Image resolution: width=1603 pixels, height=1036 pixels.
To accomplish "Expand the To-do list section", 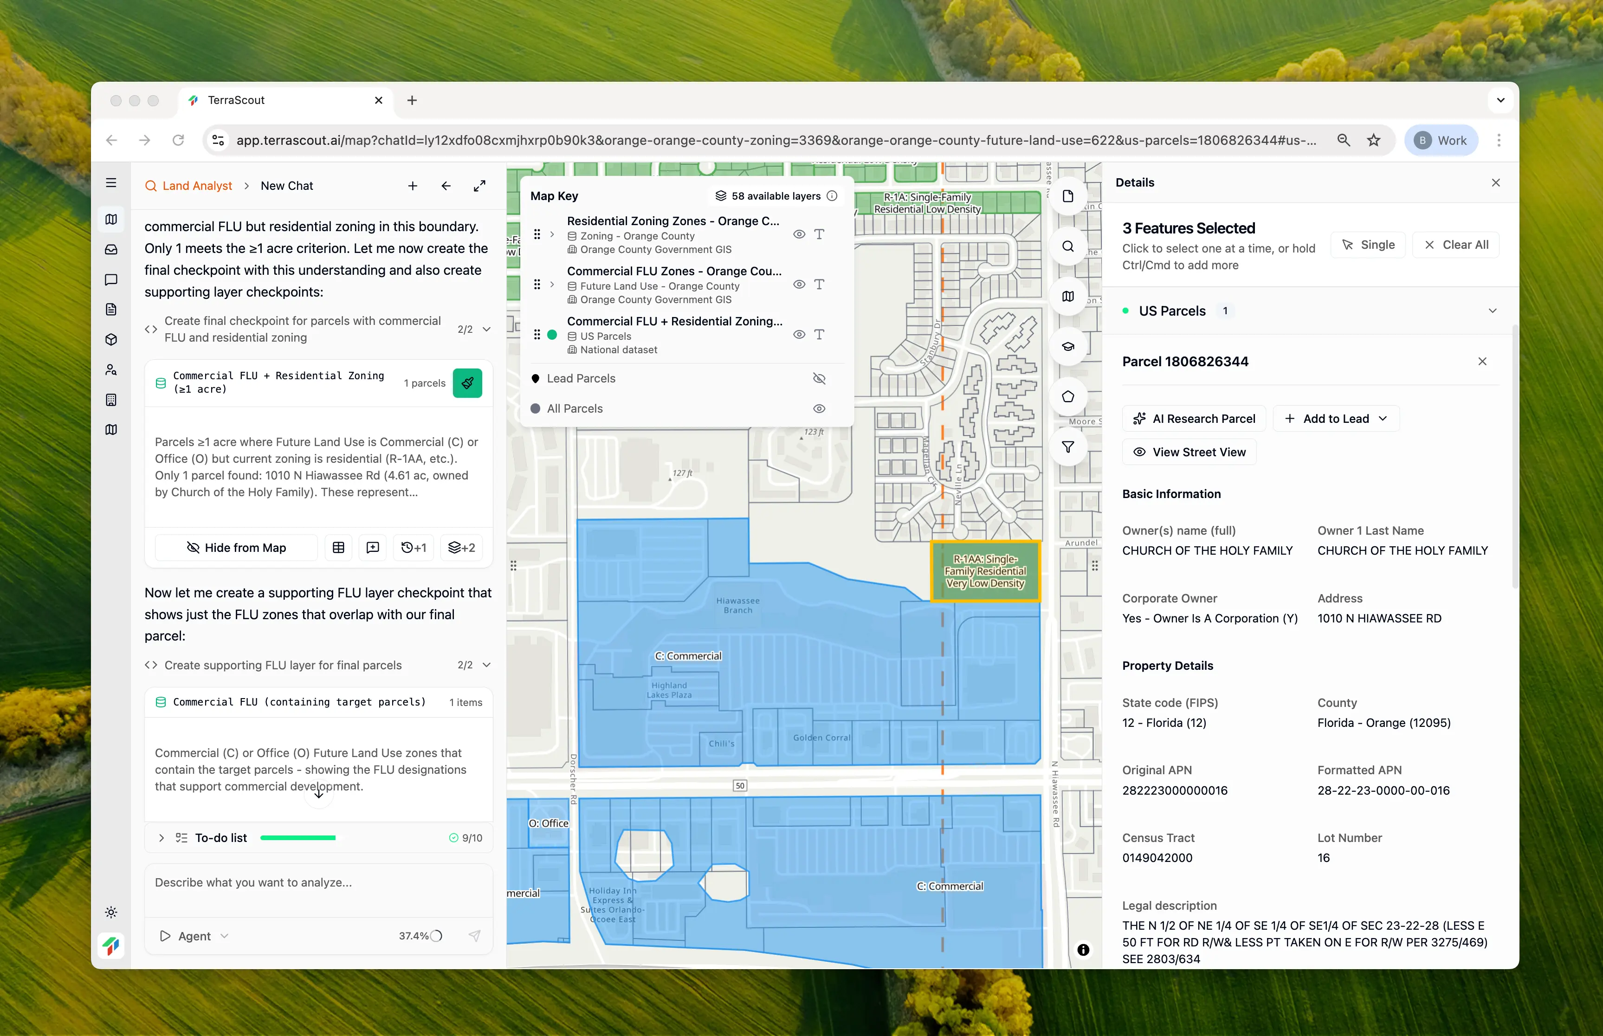I will pos(162,837).
